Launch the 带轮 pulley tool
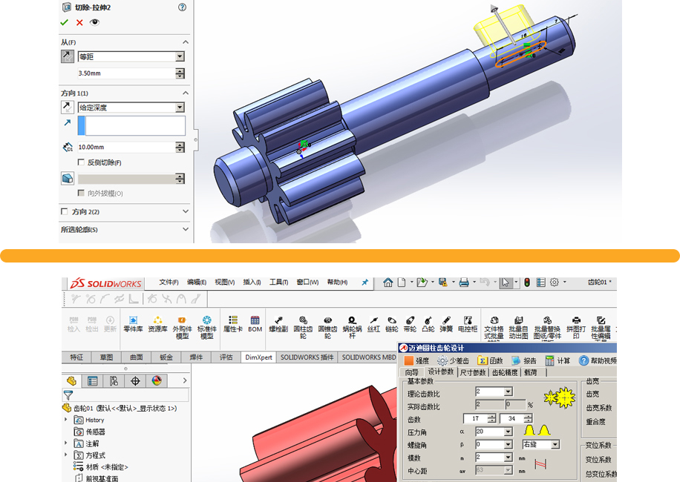 click(x=410, y=324)
